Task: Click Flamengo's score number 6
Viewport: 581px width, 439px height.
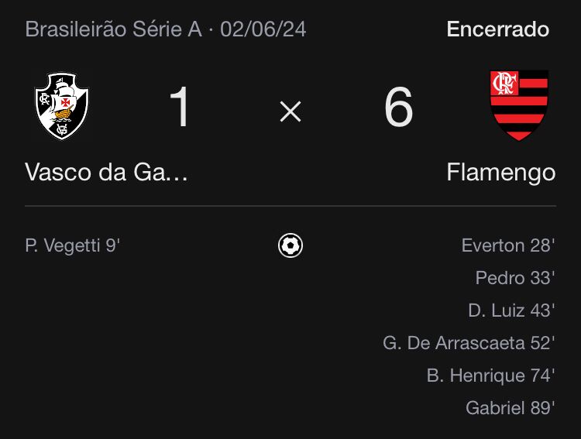Action: point(399,107)
